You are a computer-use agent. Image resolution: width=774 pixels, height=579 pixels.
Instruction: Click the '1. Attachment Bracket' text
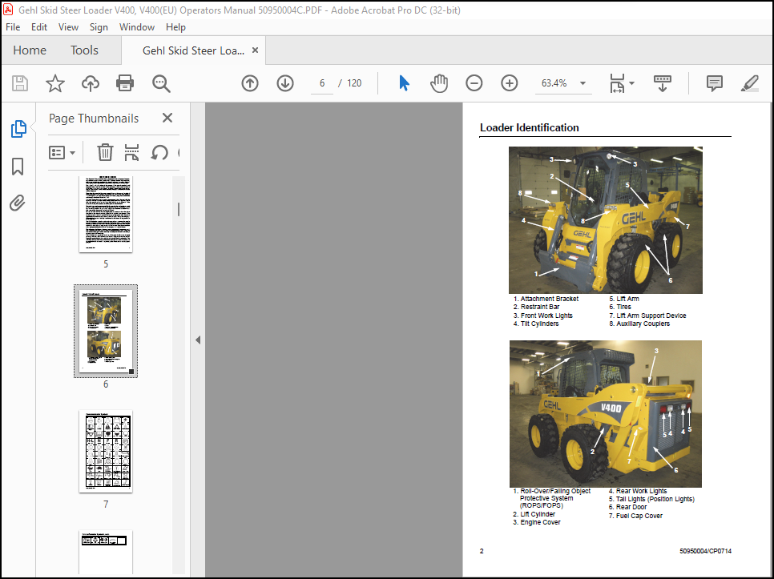click(546, 299)
